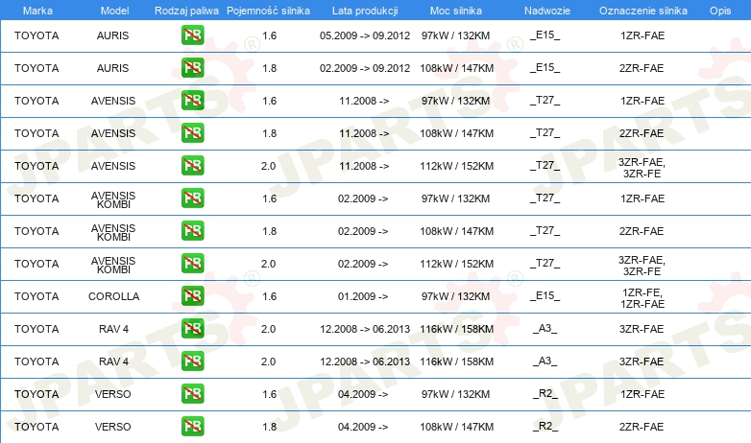Image resolution: width=751 pixels, height=443 pixels.
Task: Click AVENSIS KOMBI model in the 1.6 row
Action: click(113, 200)
